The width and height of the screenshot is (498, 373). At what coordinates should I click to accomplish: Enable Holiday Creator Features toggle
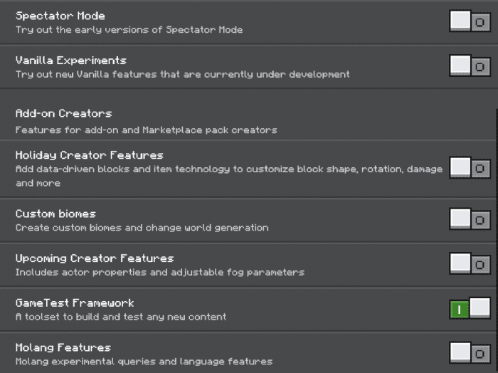[x=470, y=168]
